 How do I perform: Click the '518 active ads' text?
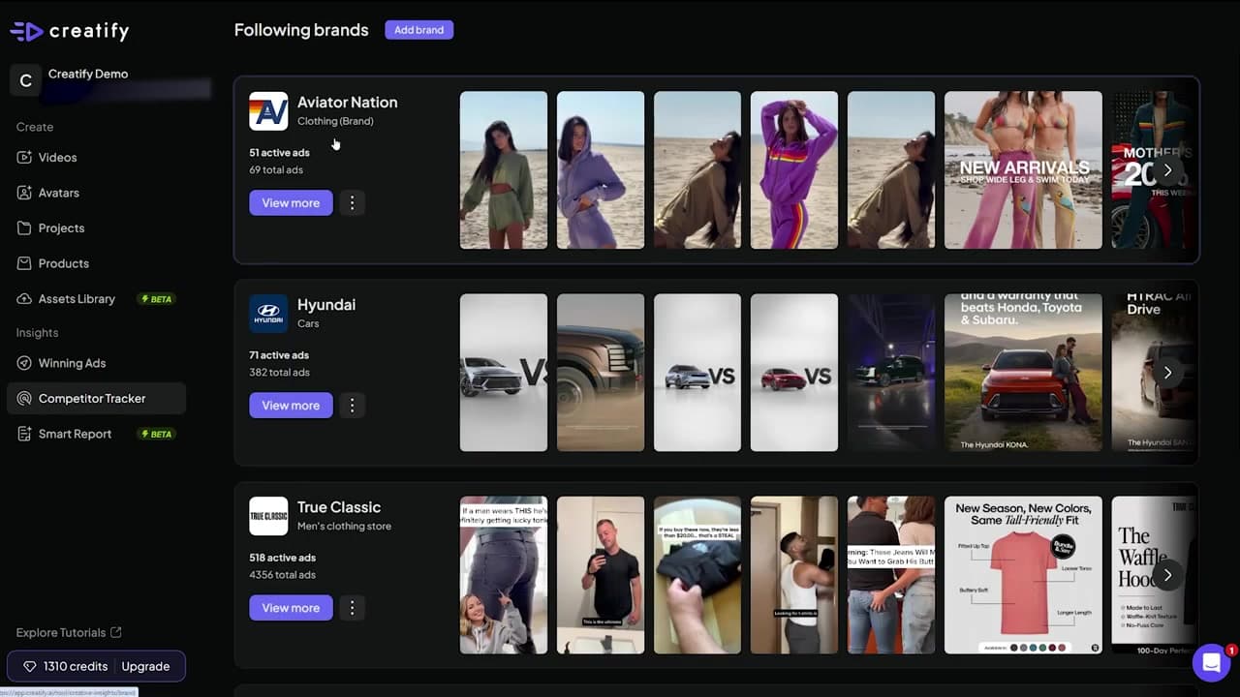tap(282, 558)
